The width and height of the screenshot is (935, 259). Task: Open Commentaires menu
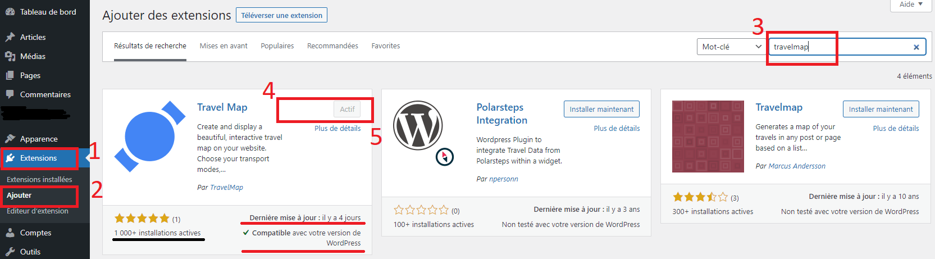pyautogui.click(x=45, y=94)
